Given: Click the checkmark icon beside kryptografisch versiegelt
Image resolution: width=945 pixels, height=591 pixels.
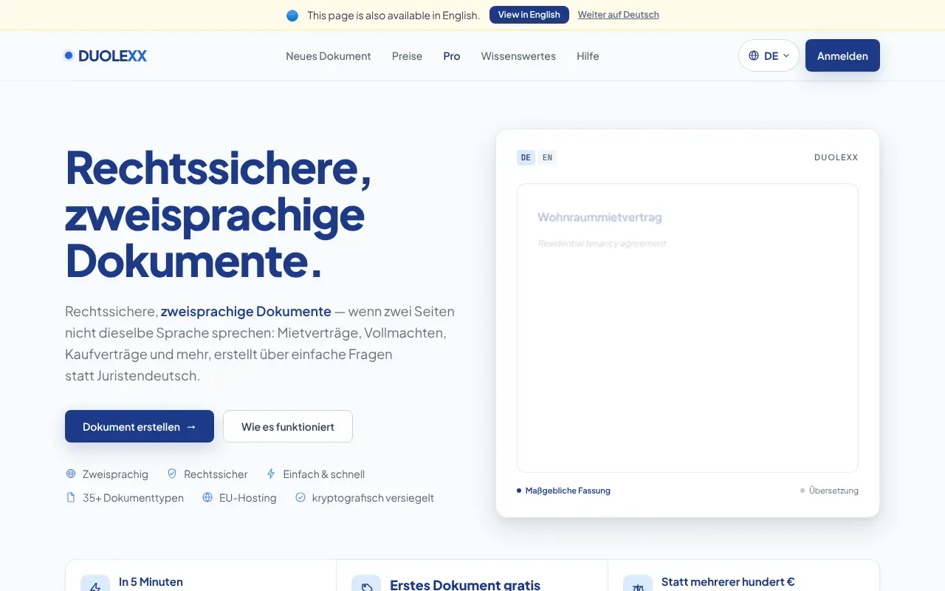Looking at the screenshot, I should point(300,498).
